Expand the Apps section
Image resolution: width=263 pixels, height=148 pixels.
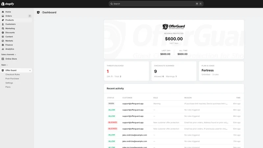(x=4, y=65)
